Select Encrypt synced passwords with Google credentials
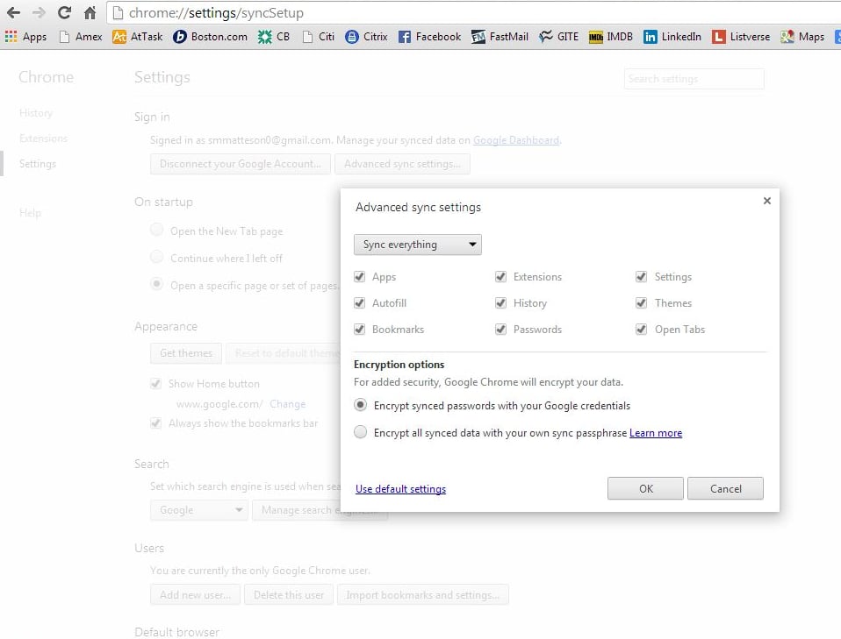841x639 pixels. pos(361,405)
